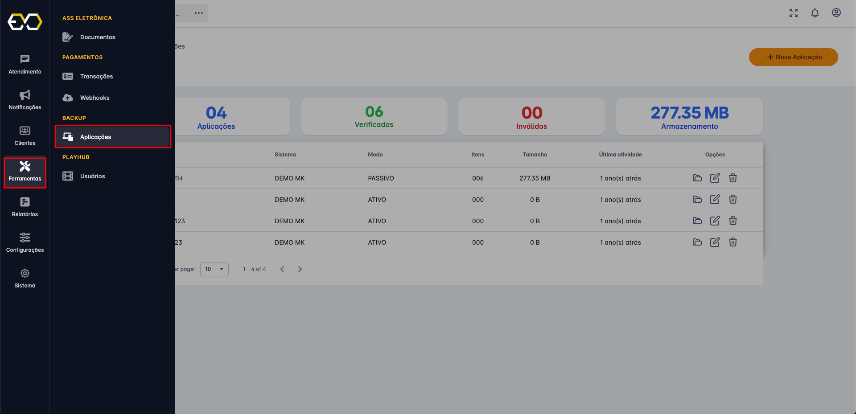
Task: Open the Configurações sidebar section
Action: [x=25, y=242]
